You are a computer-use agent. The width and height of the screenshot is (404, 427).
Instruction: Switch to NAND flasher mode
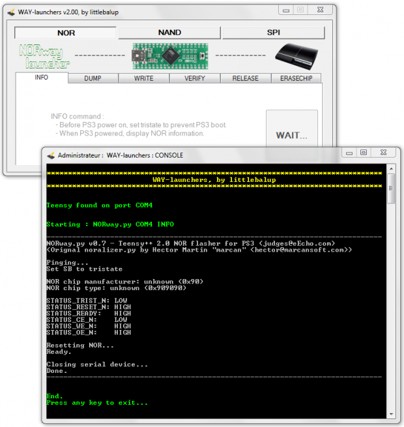(x=169, y=33)
